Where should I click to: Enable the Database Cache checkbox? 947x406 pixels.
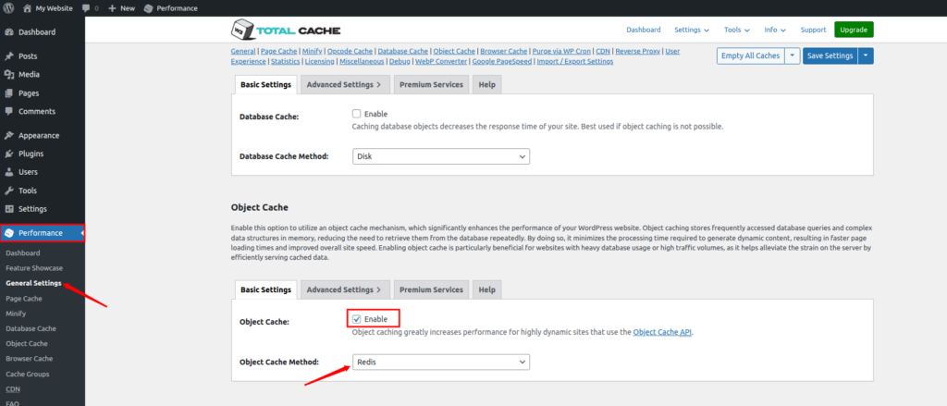coord(356,114)
